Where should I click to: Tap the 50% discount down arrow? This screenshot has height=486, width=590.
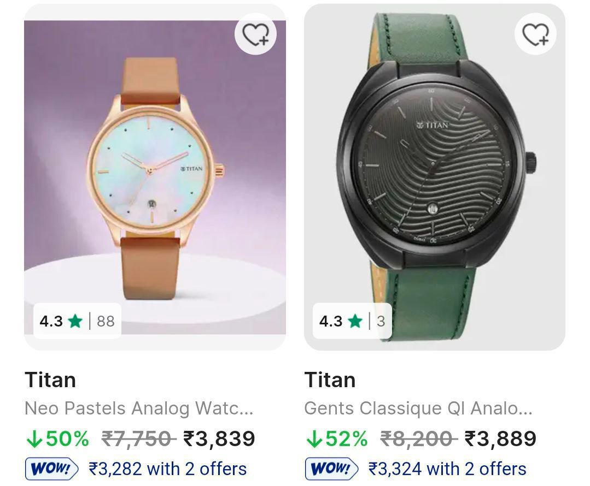(34, 438)
